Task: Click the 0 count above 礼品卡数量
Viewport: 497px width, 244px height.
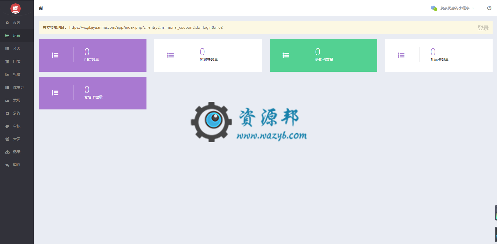Action: click(x=433, y=52)
